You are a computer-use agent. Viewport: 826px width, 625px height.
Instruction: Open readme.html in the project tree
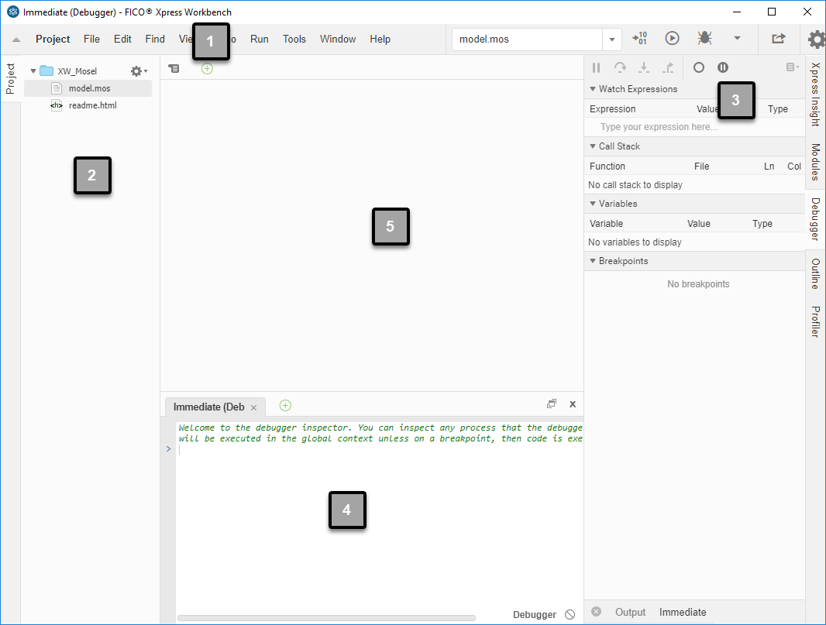pos(92,105)
